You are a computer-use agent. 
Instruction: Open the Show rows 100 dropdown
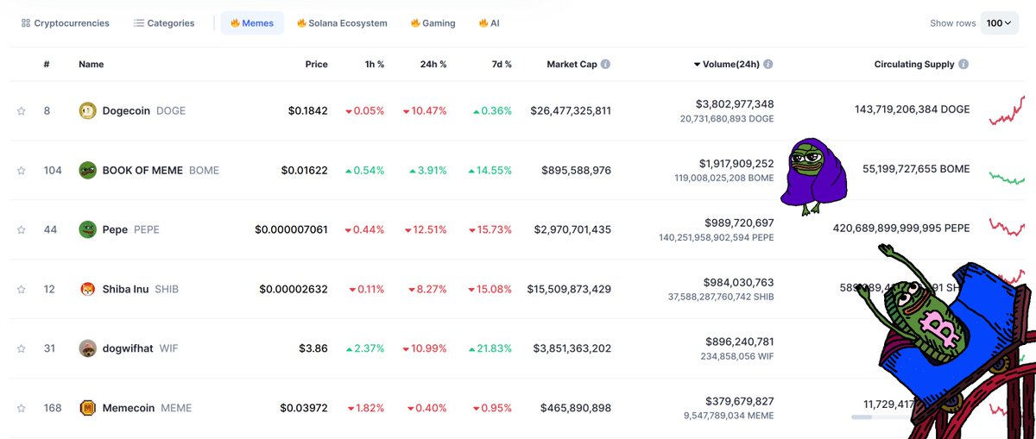(x=1000, y=23)
